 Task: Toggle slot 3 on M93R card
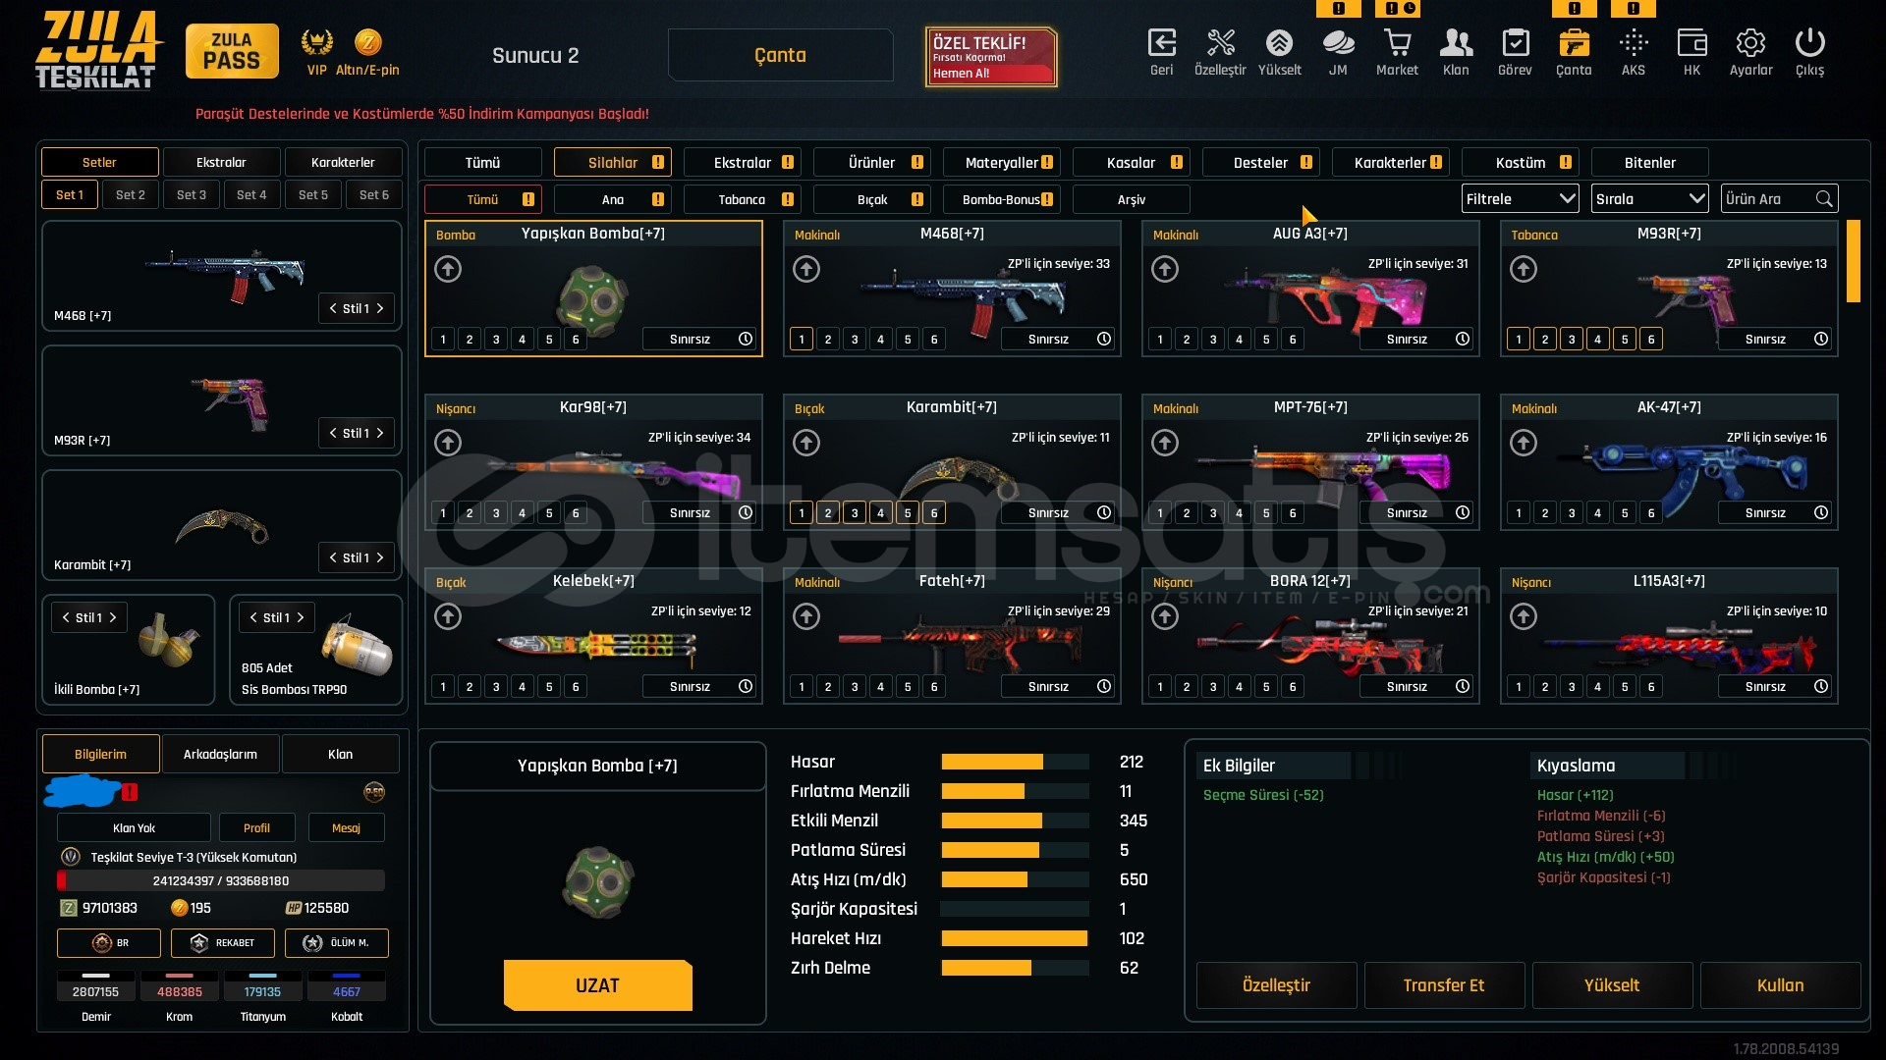coord(1572,340)
